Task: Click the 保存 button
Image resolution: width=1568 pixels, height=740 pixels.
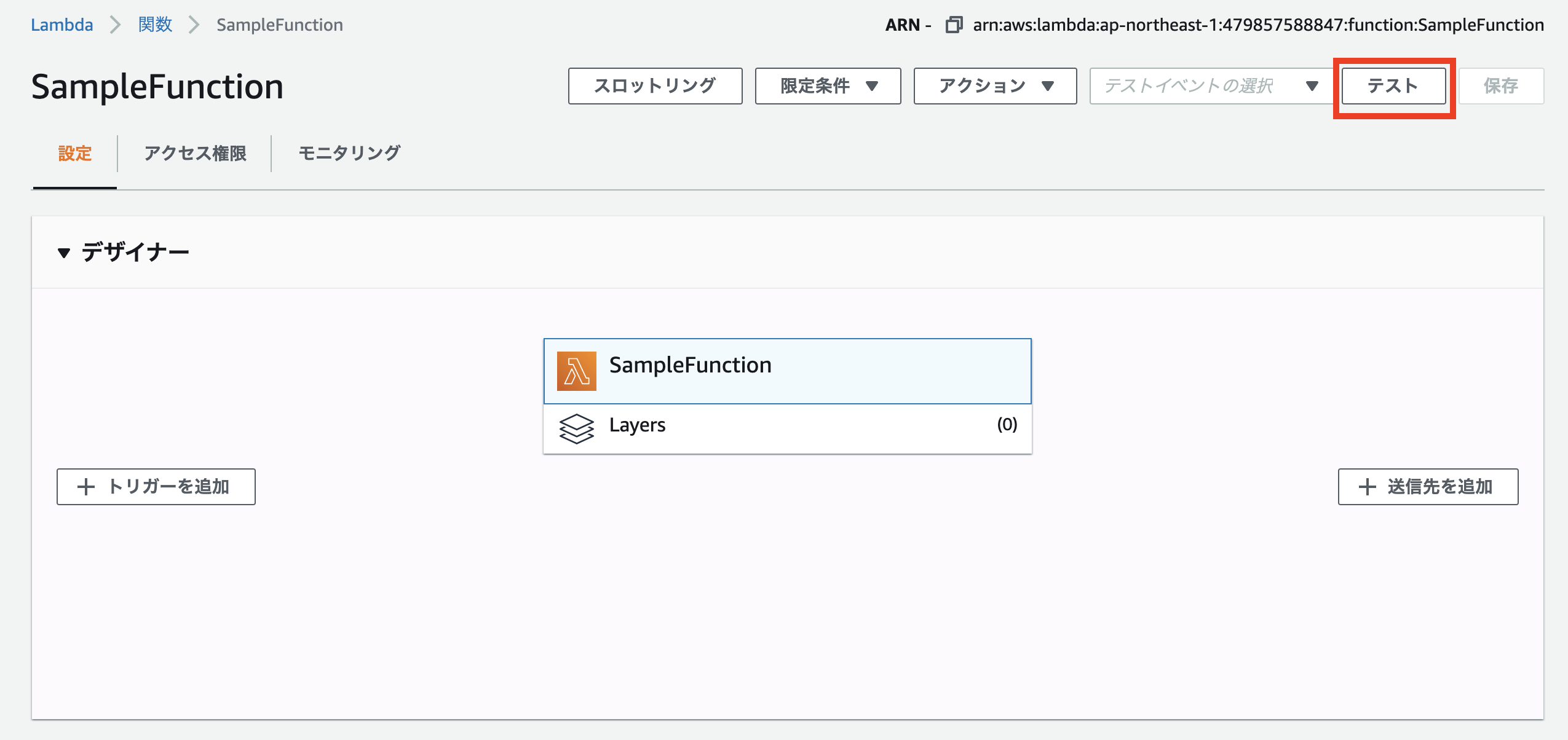Action: pos(1502,86)
